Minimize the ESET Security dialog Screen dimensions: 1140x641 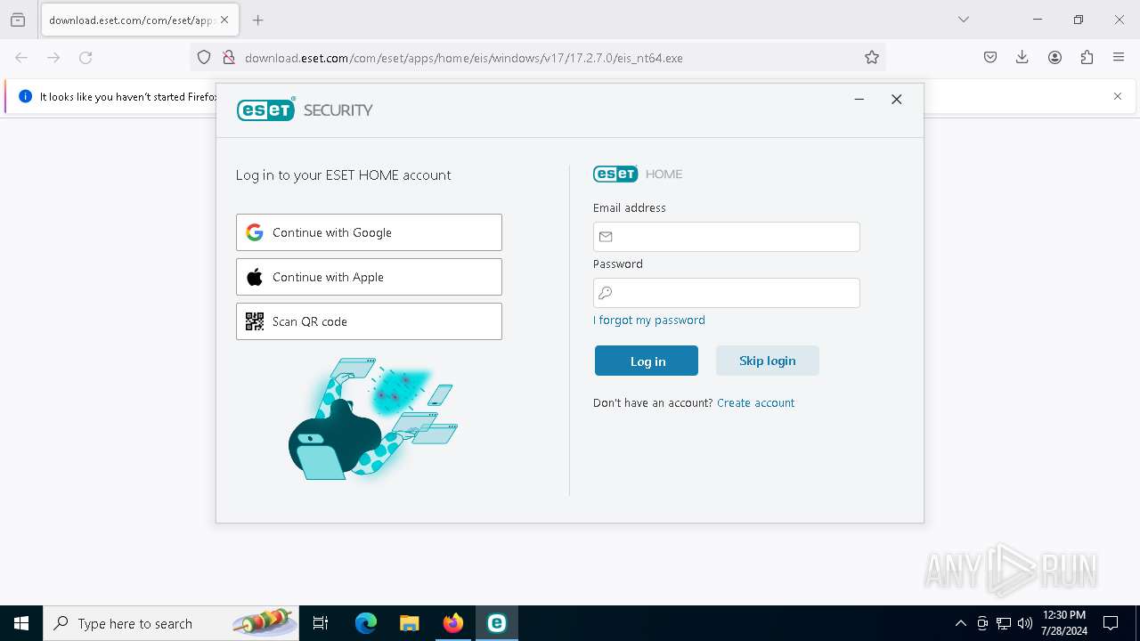[x=859, y=99]
